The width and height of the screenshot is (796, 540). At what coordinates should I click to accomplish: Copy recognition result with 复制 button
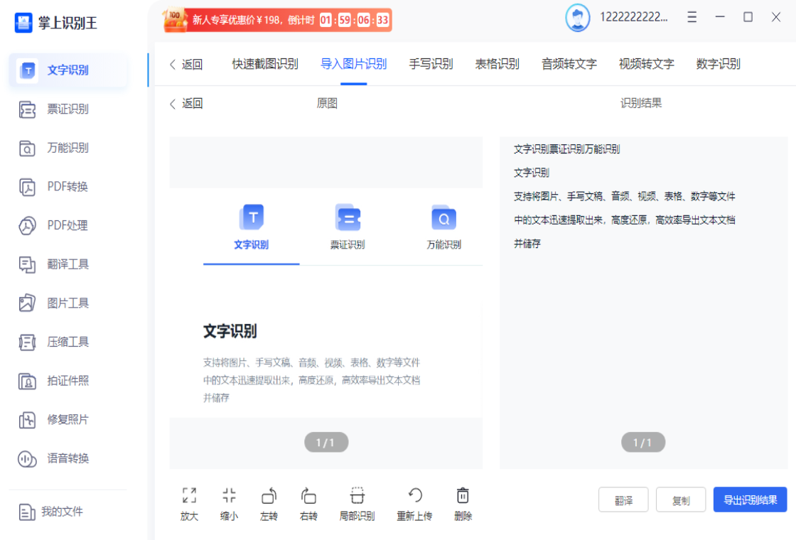680,499
